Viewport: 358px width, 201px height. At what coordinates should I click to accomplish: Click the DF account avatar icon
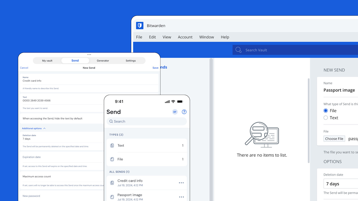coord(175,112)
